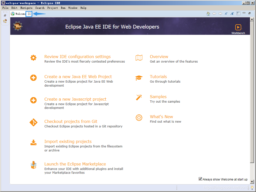Open the hierarchy view icon in left trim
This screenshot has height=192, width=256.
[x=5, y=21]
